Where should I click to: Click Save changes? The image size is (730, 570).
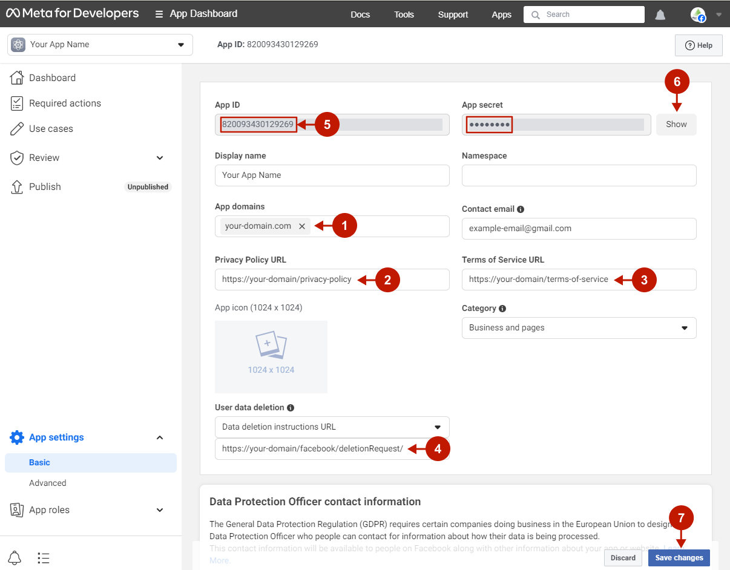pos(679,558)
